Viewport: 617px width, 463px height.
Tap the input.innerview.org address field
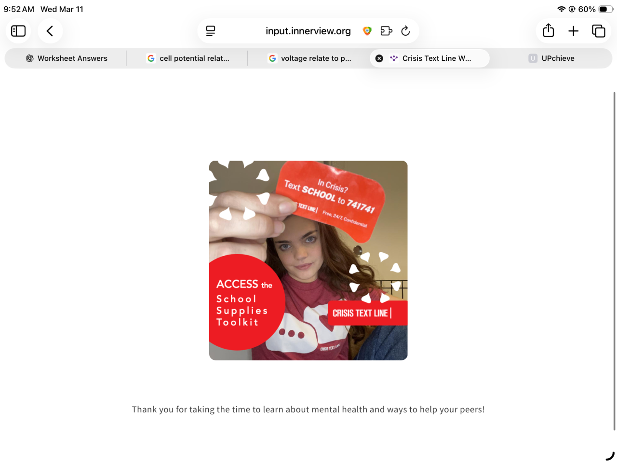tap(308, 31)
